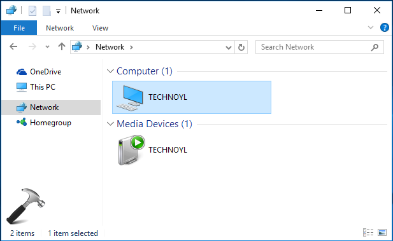Open the View ribbon tab
Viewport: 393px width, 241px height.
tap(100, 28)
